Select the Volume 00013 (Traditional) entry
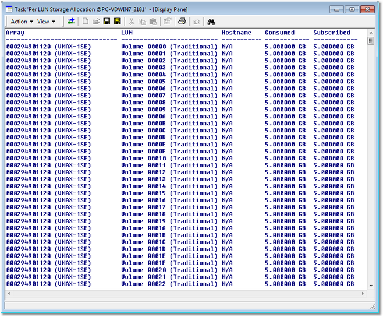Screen dimensions: 383x317 coord(169,179)
